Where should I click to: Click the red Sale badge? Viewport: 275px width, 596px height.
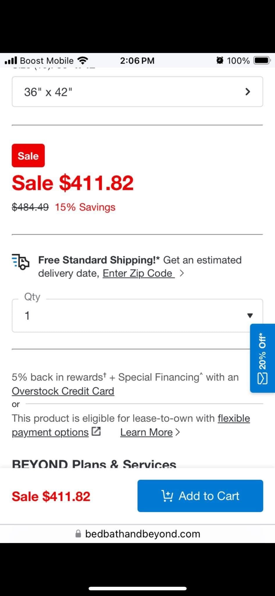click(28, 155)
